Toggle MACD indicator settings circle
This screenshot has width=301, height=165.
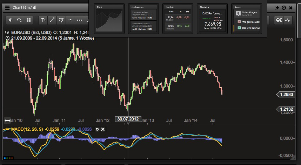[97, 129]
